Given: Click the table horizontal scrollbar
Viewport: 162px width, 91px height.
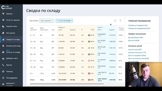Looking at the screenshot, I should click(x=67, y=84).
